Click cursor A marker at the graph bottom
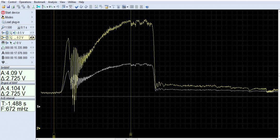Viewport: 280px width, 140px height. tap(131, 135)
